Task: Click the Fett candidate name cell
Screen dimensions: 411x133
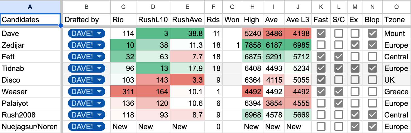Action: coord(30,57)
